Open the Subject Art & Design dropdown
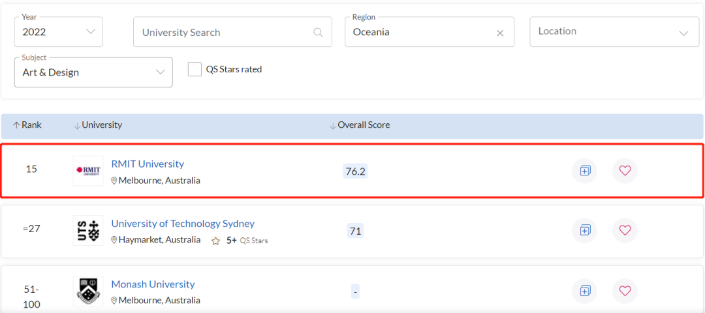Image resolution: width=705 pixels, height=313 pixels. tap(93, 72)
